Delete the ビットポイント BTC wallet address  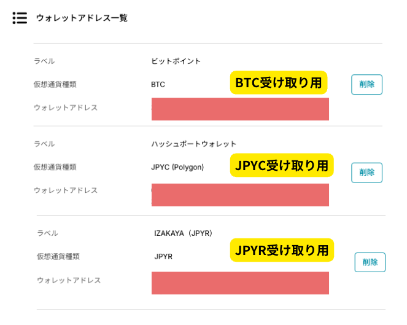pos(366,85)
